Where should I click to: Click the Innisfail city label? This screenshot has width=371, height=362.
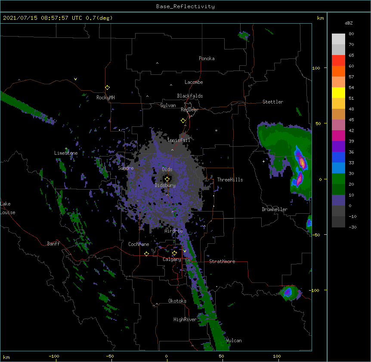(179, 140)
